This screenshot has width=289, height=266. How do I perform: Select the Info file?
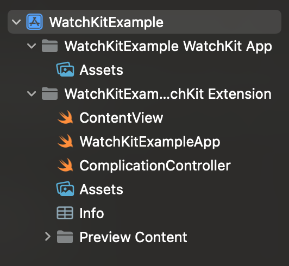pyautogui.click(x=92, y=213)
